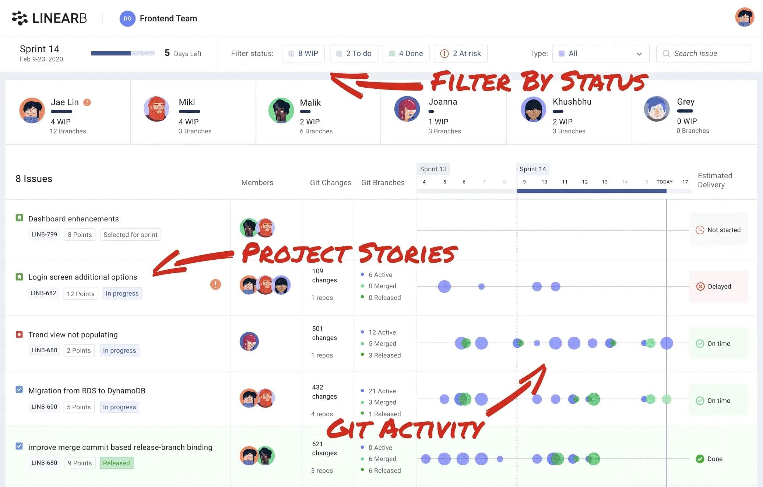Click the Not started clock icon
This screenshot has width=763, height=487.
click(700, 230)
